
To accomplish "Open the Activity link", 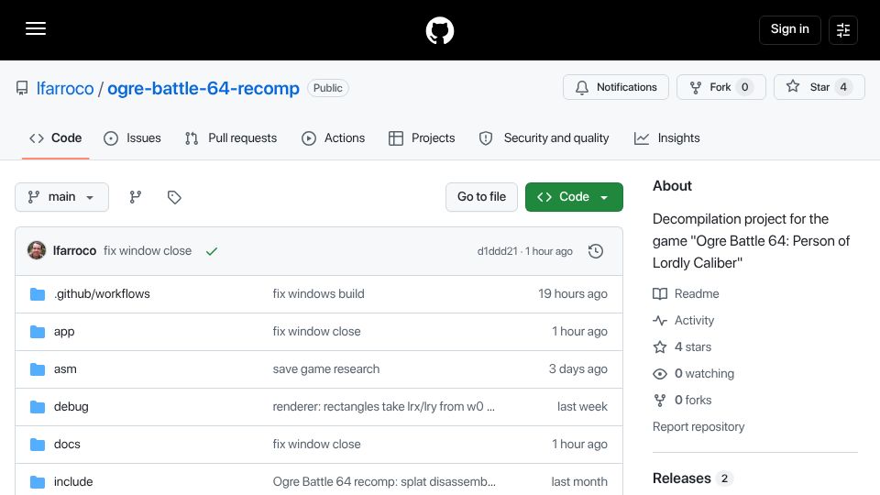I will [684, 321].
